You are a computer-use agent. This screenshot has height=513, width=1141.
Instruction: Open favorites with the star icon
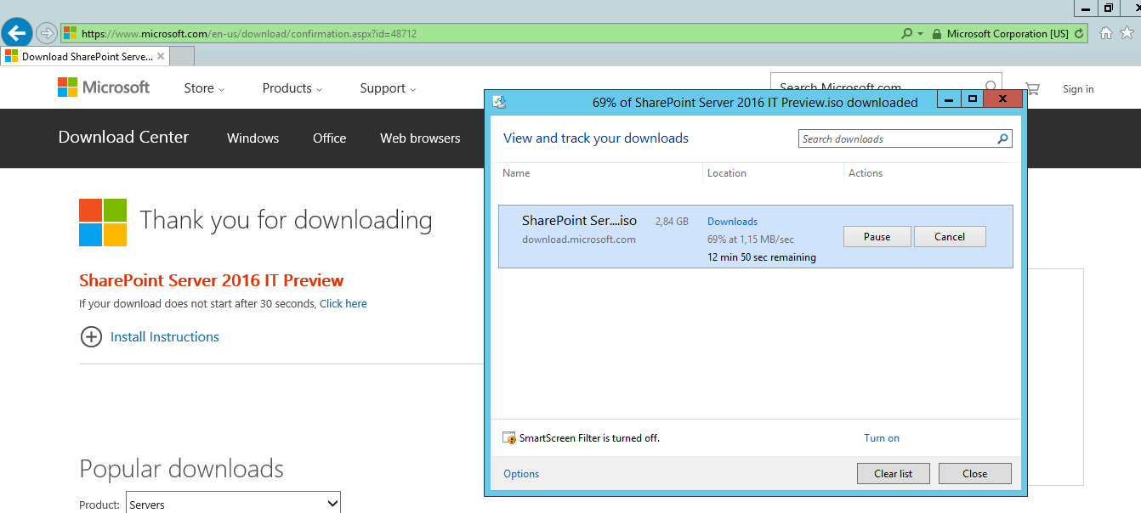(x=1127, y=33)
